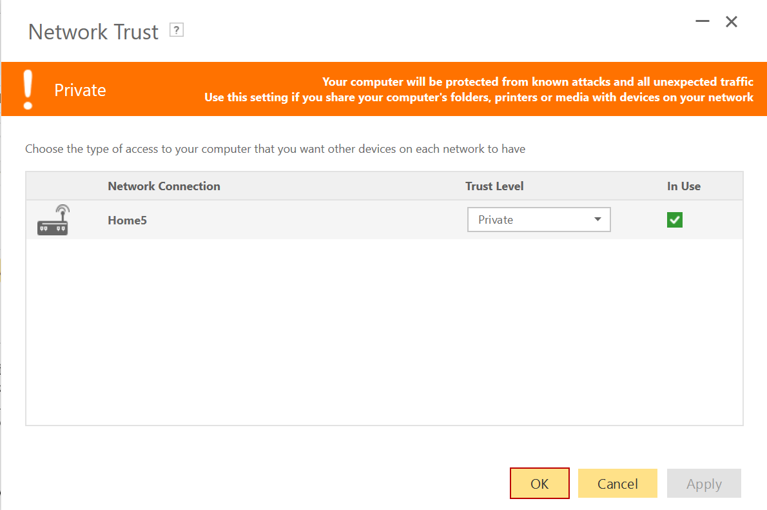Select the Home5 network name
The width and height of the screenshot is (767, 510).
[128, 221]
